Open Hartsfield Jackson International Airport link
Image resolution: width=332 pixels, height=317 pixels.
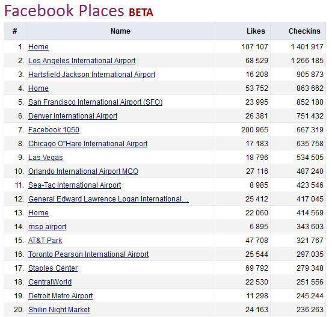pyautogui.click(x=91, y=75)
